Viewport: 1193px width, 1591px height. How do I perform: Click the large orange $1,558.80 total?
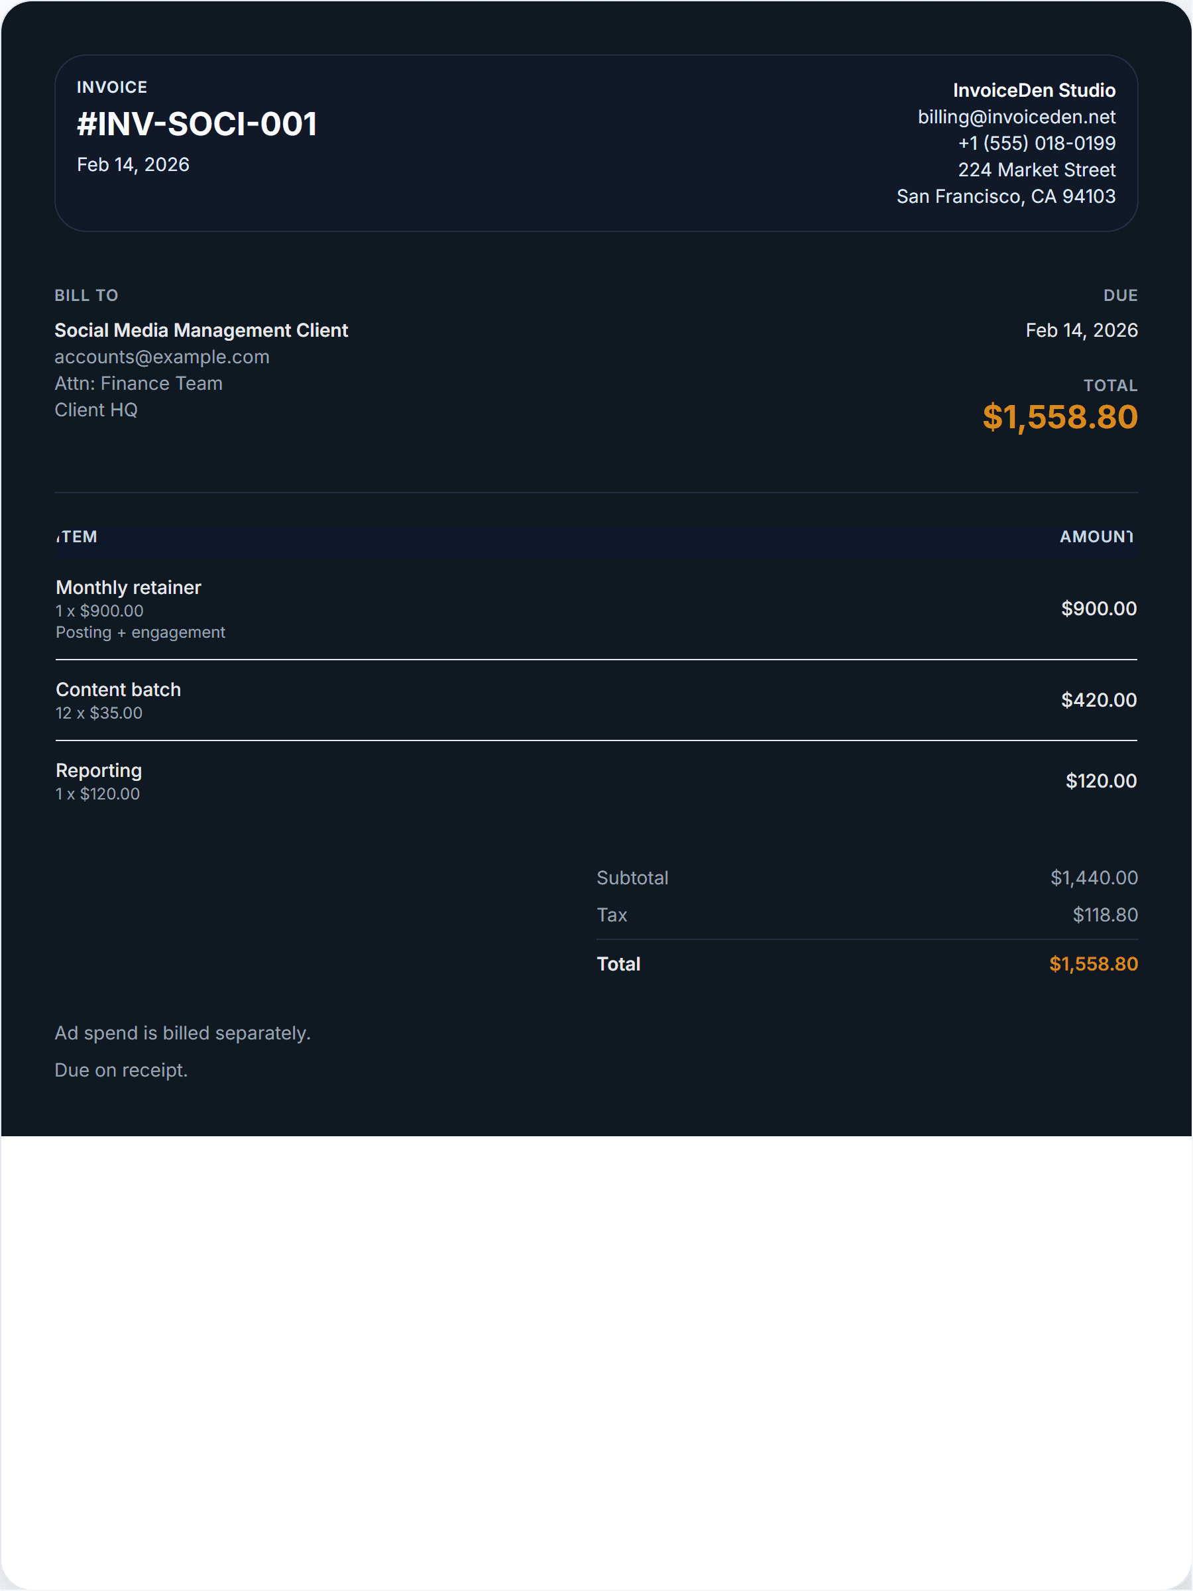(x=1059, y=417)
